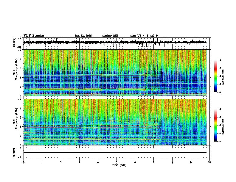This screenshot has width=236, height=182.
Task: Click time axis tick label '4'
Action: coord(98,162)
